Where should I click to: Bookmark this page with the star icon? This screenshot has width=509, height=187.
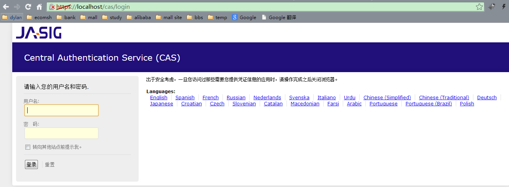point(479,7)
